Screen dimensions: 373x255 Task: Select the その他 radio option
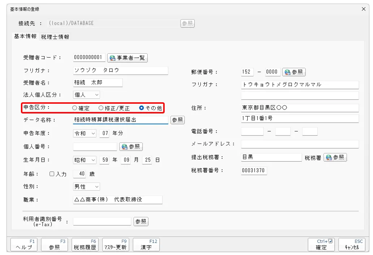pos(142,108)
